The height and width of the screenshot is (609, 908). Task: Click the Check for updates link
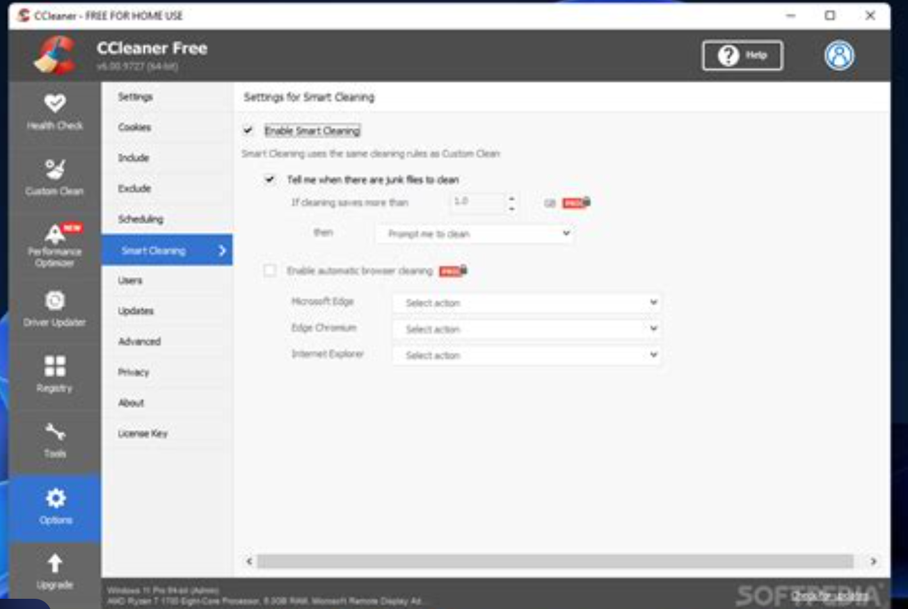pos(831,596)
